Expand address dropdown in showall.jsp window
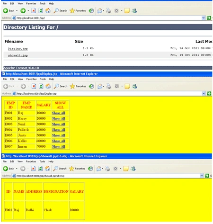The image size is (213, 224). pyautogui.click(x=202, y=176)
